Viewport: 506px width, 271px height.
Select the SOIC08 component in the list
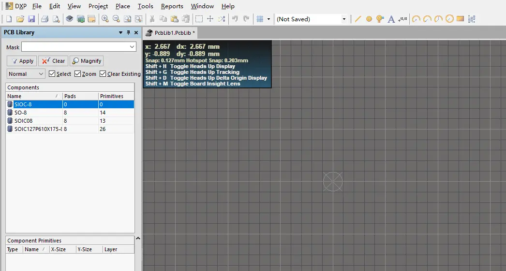[23, 121]
